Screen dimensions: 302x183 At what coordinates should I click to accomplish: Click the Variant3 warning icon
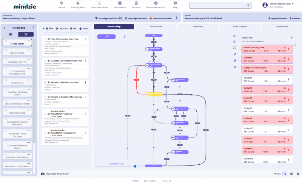(285, 57)
